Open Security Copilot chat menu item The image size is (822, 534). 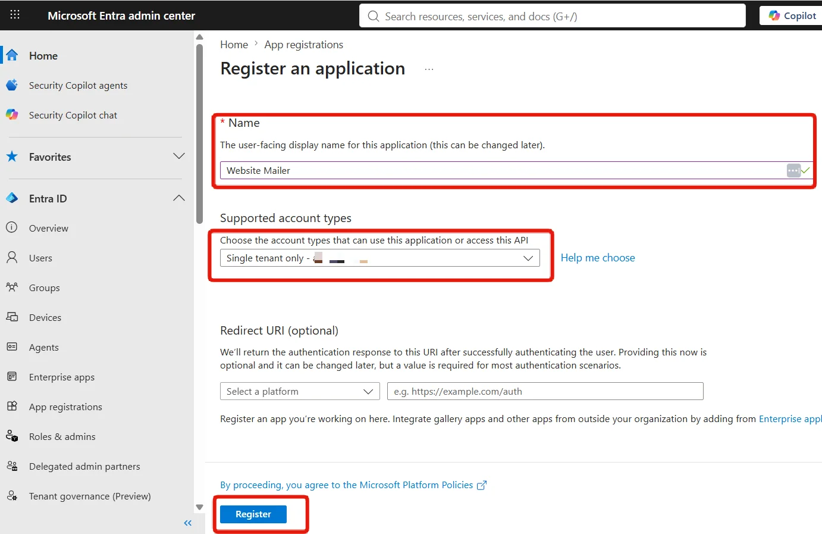[73, 115]
